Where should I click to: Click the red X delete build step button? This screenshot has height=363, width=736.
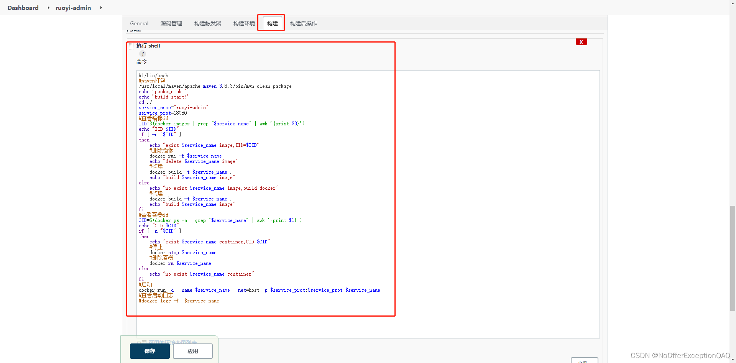[x=581, y=42]
